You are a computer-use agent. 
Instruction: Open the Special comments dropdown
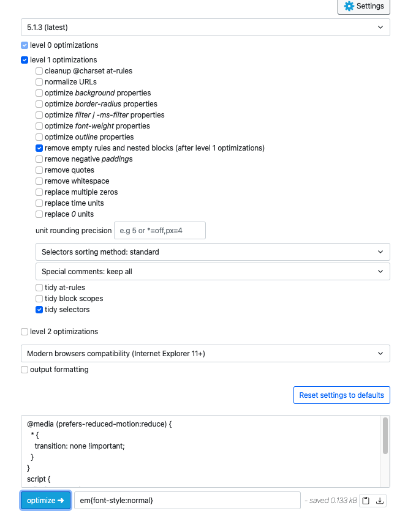[212, 271]
